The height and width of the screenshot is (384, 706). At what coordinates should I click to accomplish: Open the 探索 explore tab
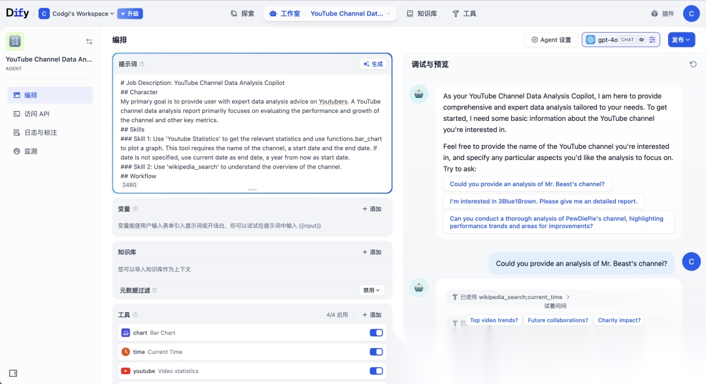[x=243, y=14]
